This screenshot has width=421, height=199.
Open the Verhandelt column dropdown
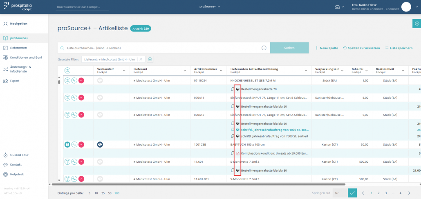point(124,71)
